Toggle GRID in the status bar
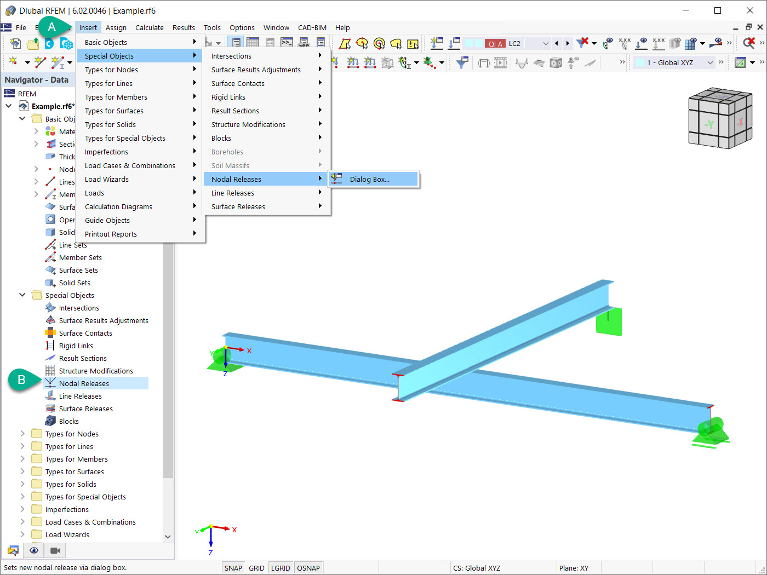 256,568
